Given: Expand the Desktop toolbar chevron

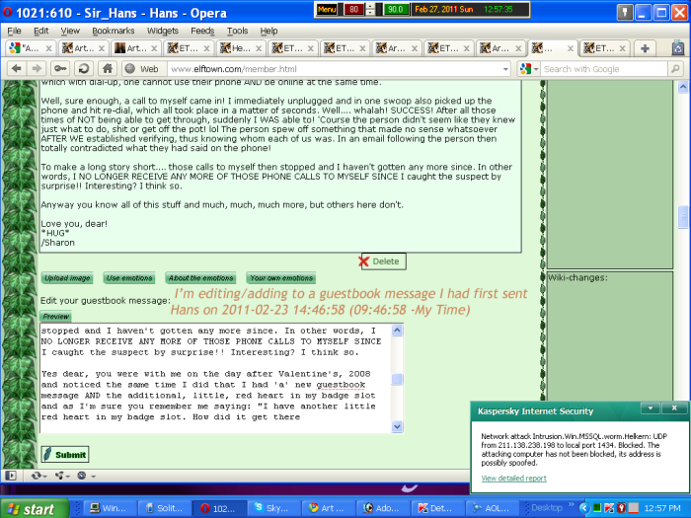Looking at the screenshot, I should [x=572, y=505].
